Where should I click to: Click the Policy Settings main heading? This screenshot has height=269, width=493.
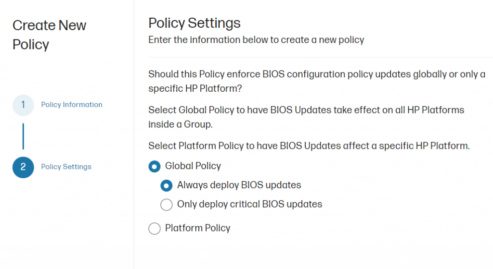194,23
